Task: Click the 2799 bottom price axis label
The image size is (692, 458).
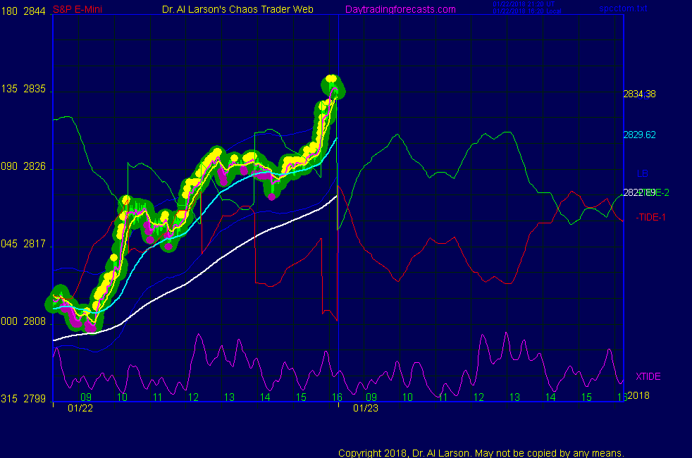Action: click(x=35, y=399)
